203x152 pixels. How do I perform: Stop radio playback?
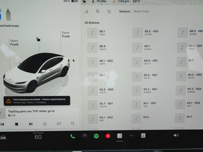pyautogui.click(x=16, y=124)
